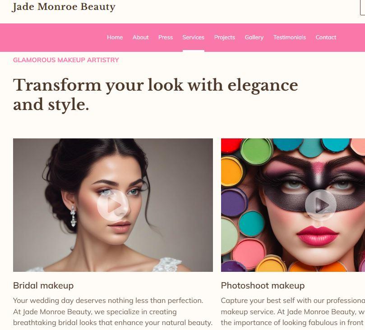The height and width of the screenshot is (330, 365).
Task: Click the Bridal makeup heading
Action: tap(43, 285)
